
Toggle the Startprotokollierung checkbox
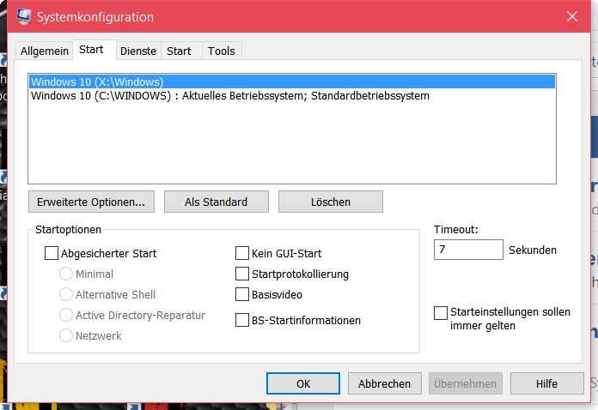tap(242, 274)
